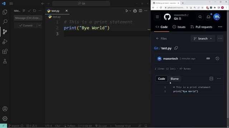Image resolution: width=229 pixels, height=128 pixels.
Task: Open editor More Actions menu
Action: (x=146, y=11)
